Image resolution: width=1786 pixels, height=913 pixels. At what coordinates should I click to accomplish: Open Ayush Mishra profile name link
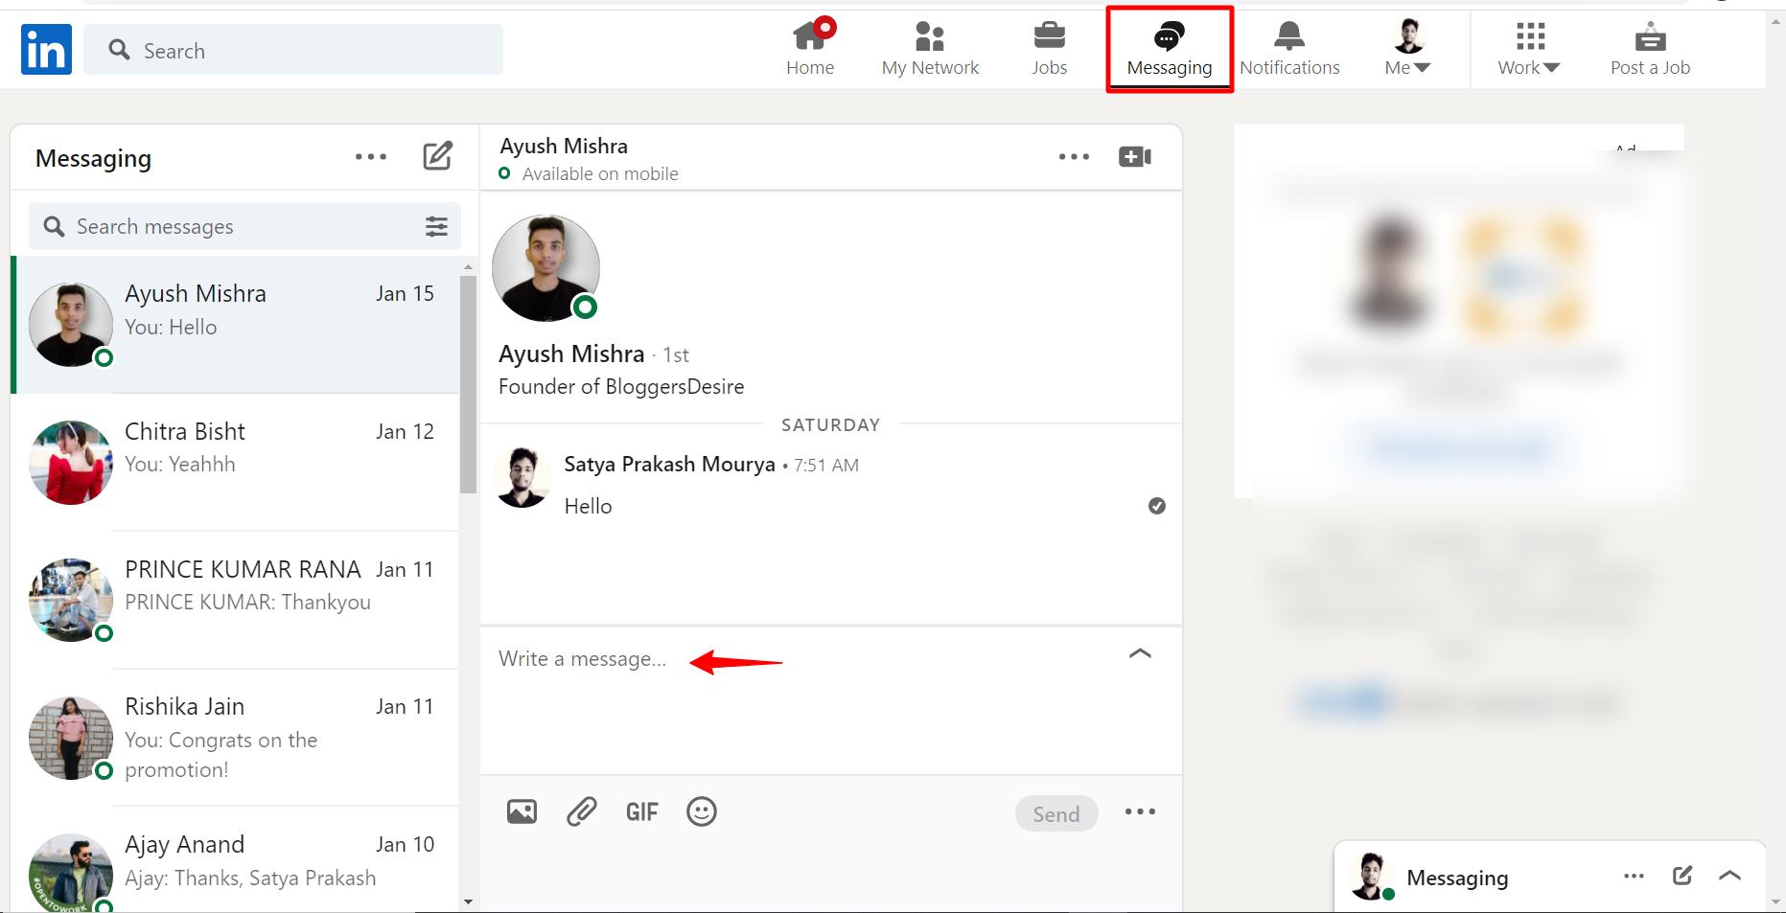click(x=571, y=354)
